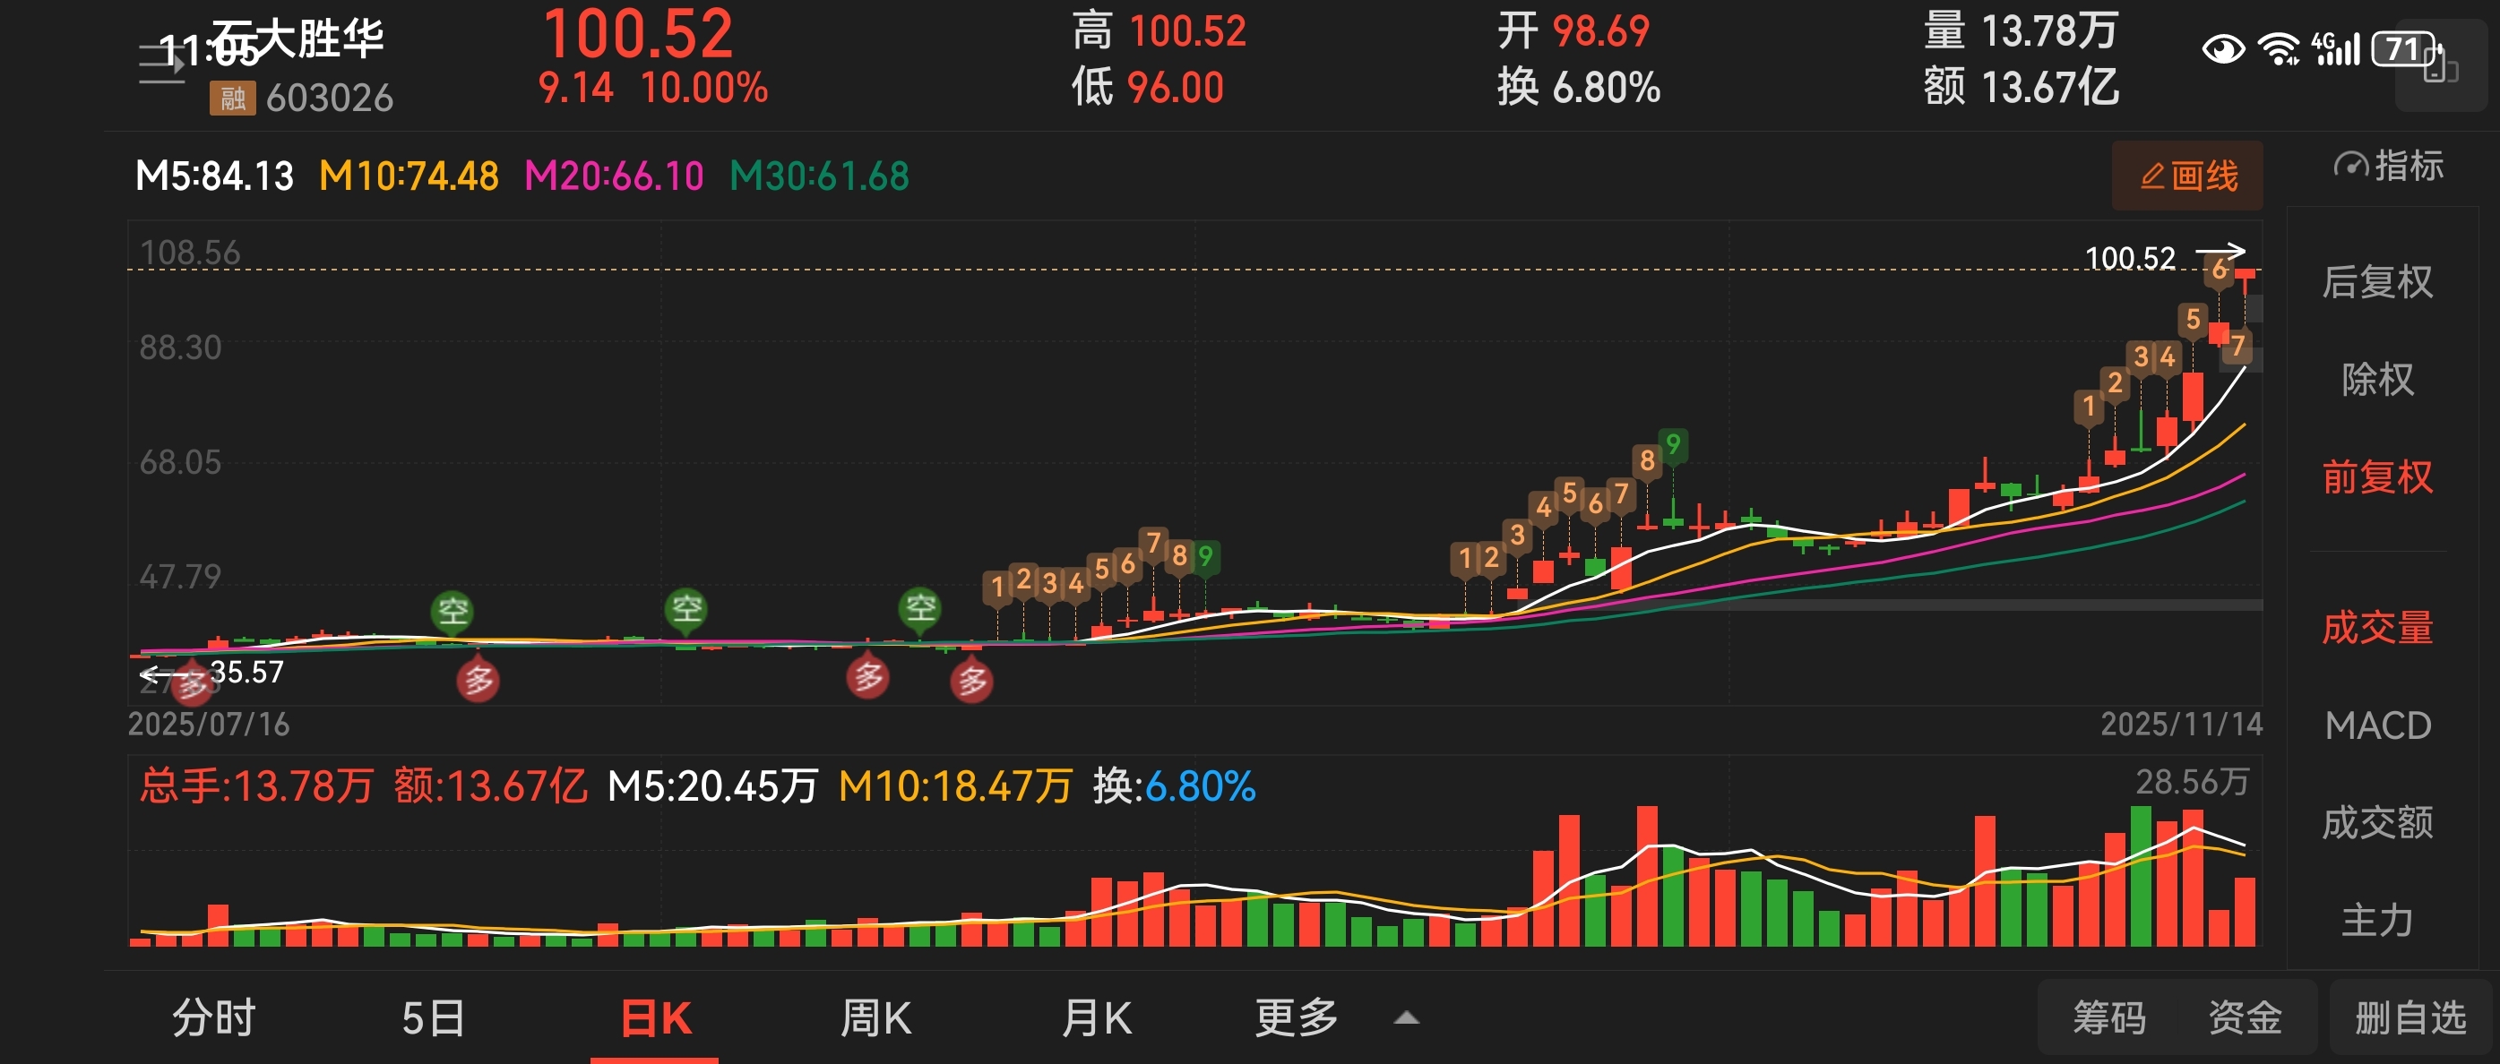Click the tallest green volume bar
Screen dimensions: 2500x1064
tap(2140, 876)
